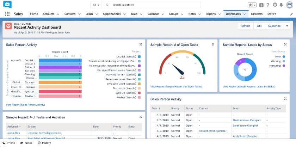The image size is (296, 147).
Task: Open the App Launcher grid icon
Action: tap(7, 14)
